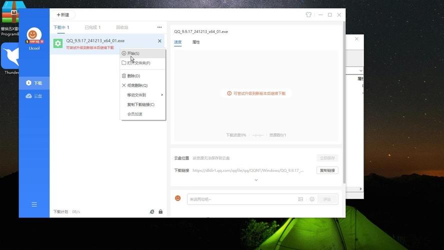Click the orange smiley avatar beside the comment box

pos(178,198)
